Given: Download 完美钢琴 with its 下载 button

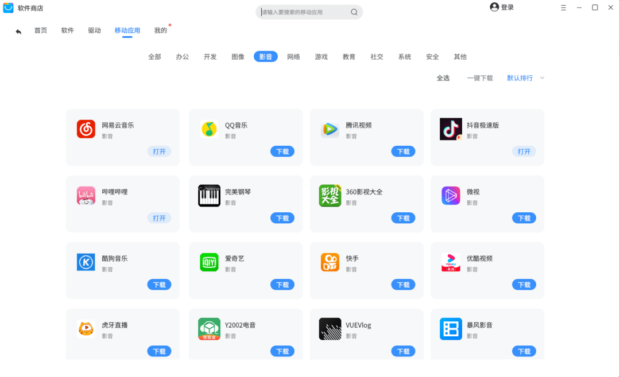Looking at the screenshot, I should pos(282,218).
